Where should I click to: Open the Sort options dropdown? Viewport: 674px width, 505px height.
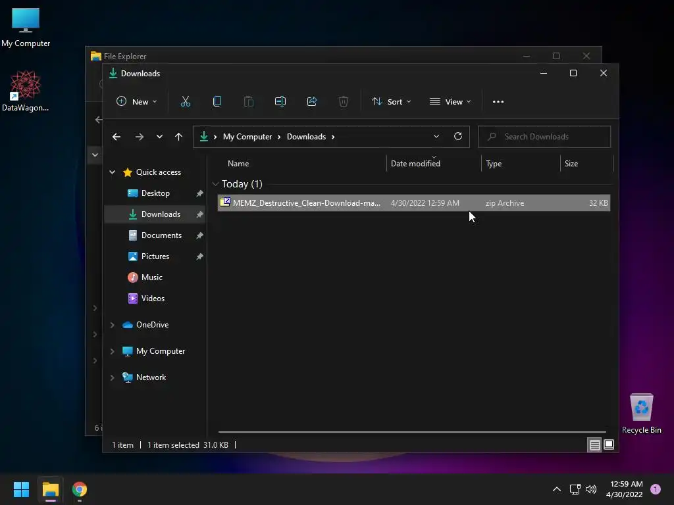coord(391,102)
